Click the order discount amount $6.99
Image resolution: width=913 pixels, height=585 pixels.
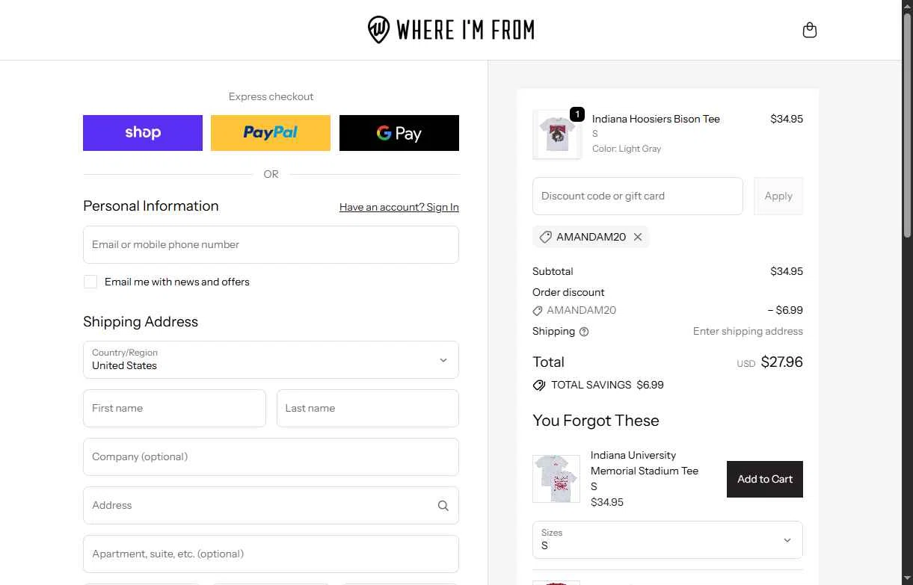coord(785,310)
